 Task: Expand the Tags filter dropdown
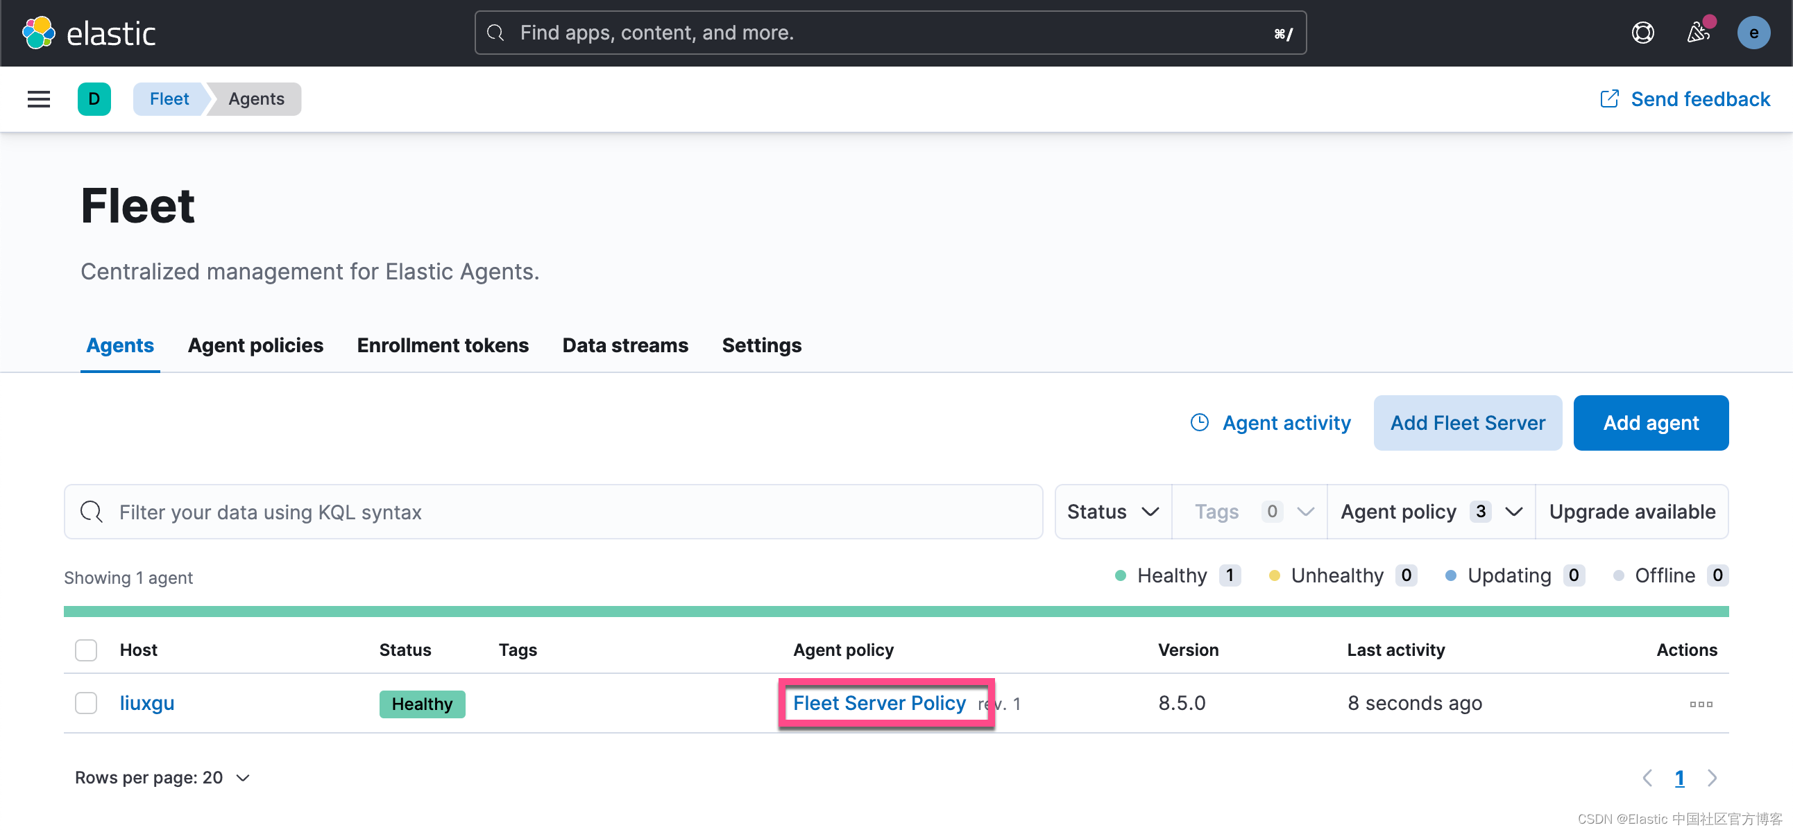pyautogui.click(x=1250, y=511)
